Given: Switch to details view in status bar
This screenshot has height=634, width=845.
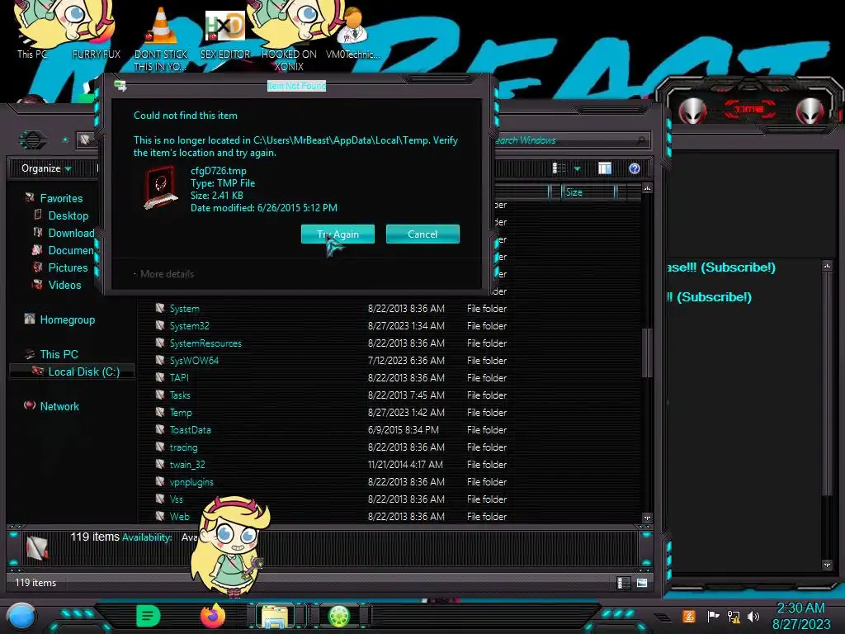Looking at the screenshot, I should [623, 583].
